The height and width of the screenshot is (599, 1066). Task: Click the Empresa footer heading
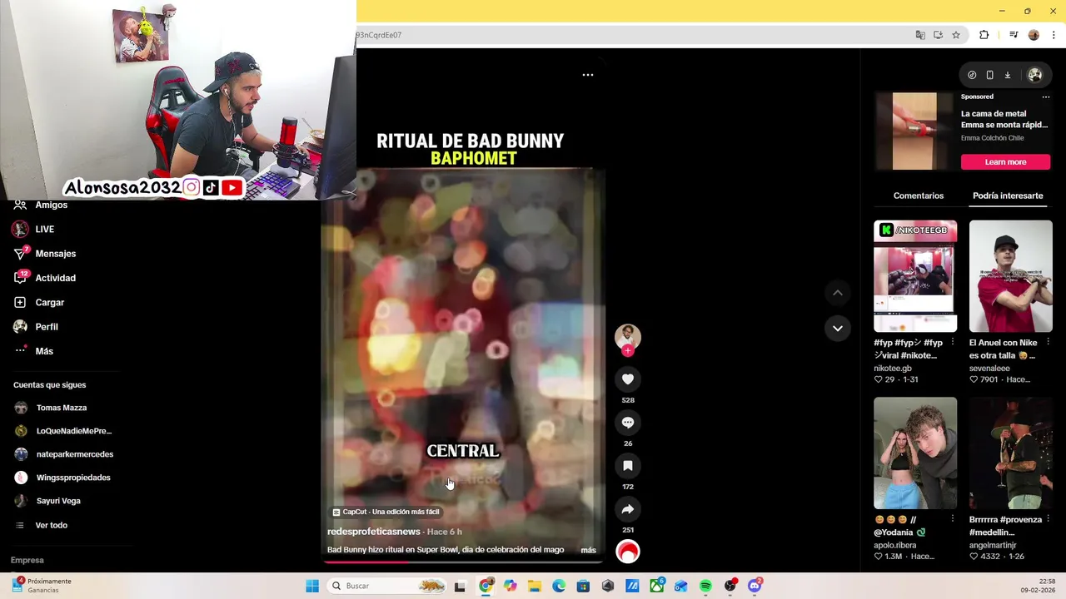click(x=27, y=561)
